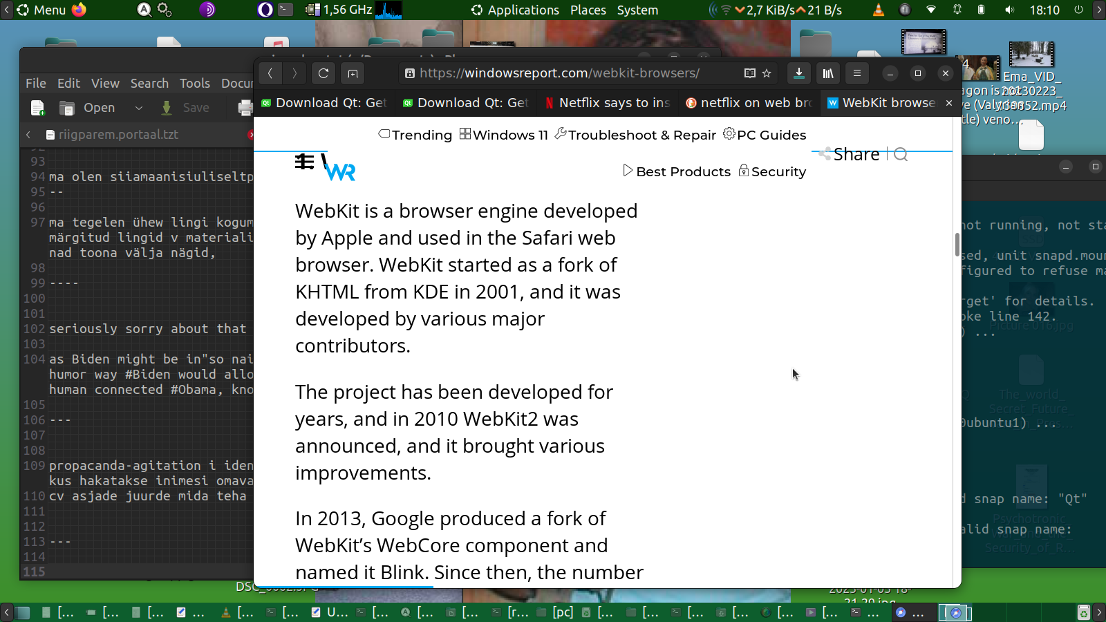Switch to the second Download Qt tab
1106x622 pixels.
(x=466, y=103)
